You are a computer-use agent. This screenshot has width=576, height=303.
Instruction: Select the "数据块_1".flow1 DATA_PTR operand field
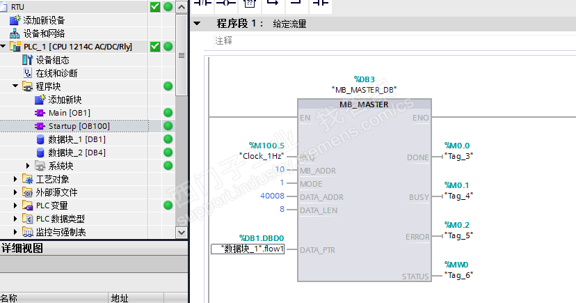[x=248, y=249]
